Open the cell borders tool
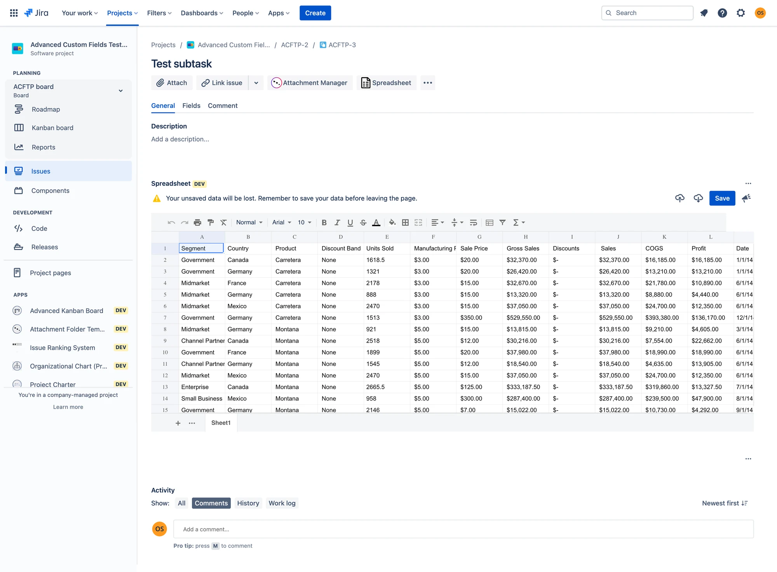This screenshot has height=572, width=777. [x=405, y=222]
